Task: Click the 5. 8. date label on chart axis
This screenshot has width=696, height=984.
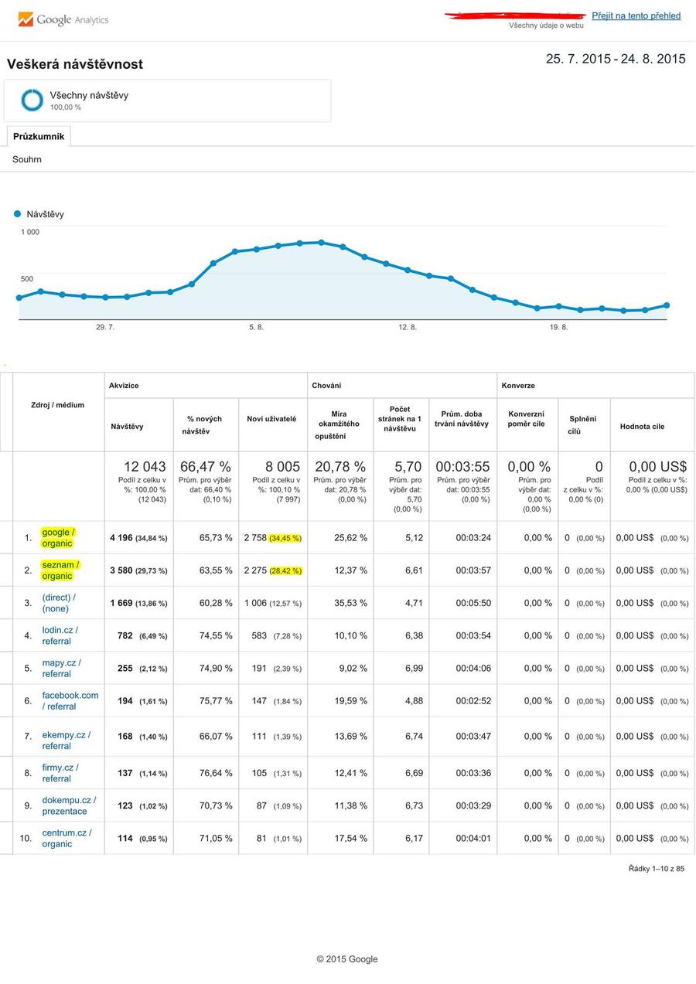Action: 256,327
